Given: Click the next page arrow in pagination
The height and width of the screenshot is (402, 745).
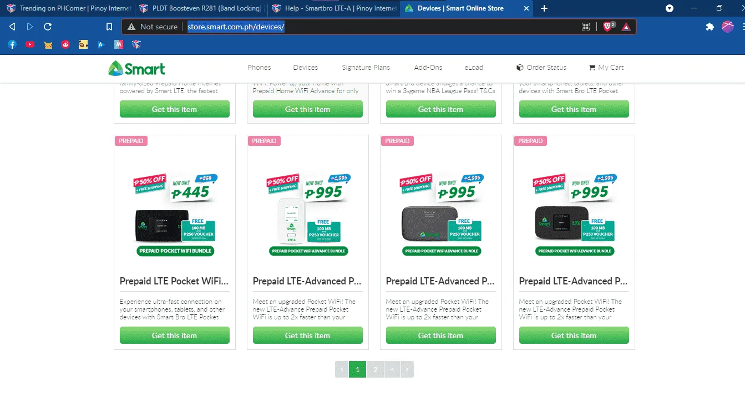Looking at the screenshot, I should click(x=407, y=369).
